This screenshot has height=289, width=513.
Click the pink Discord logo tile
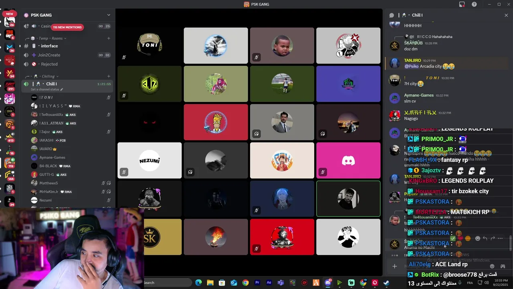(x=348, y=161)
